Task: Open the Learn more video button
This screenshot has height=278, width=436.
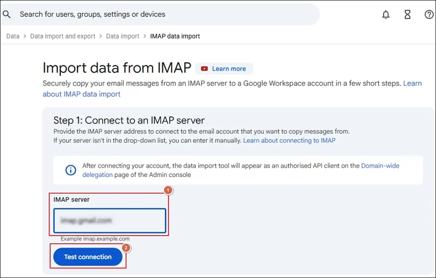Action: [224, 69]
